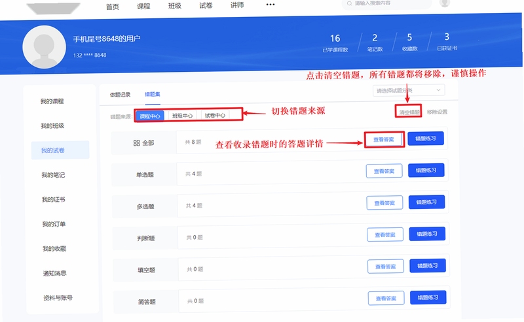The image size is (524, 322).
Task: Click the 单选题 category label
Action: pyautogui.click(x=145, y=174)
